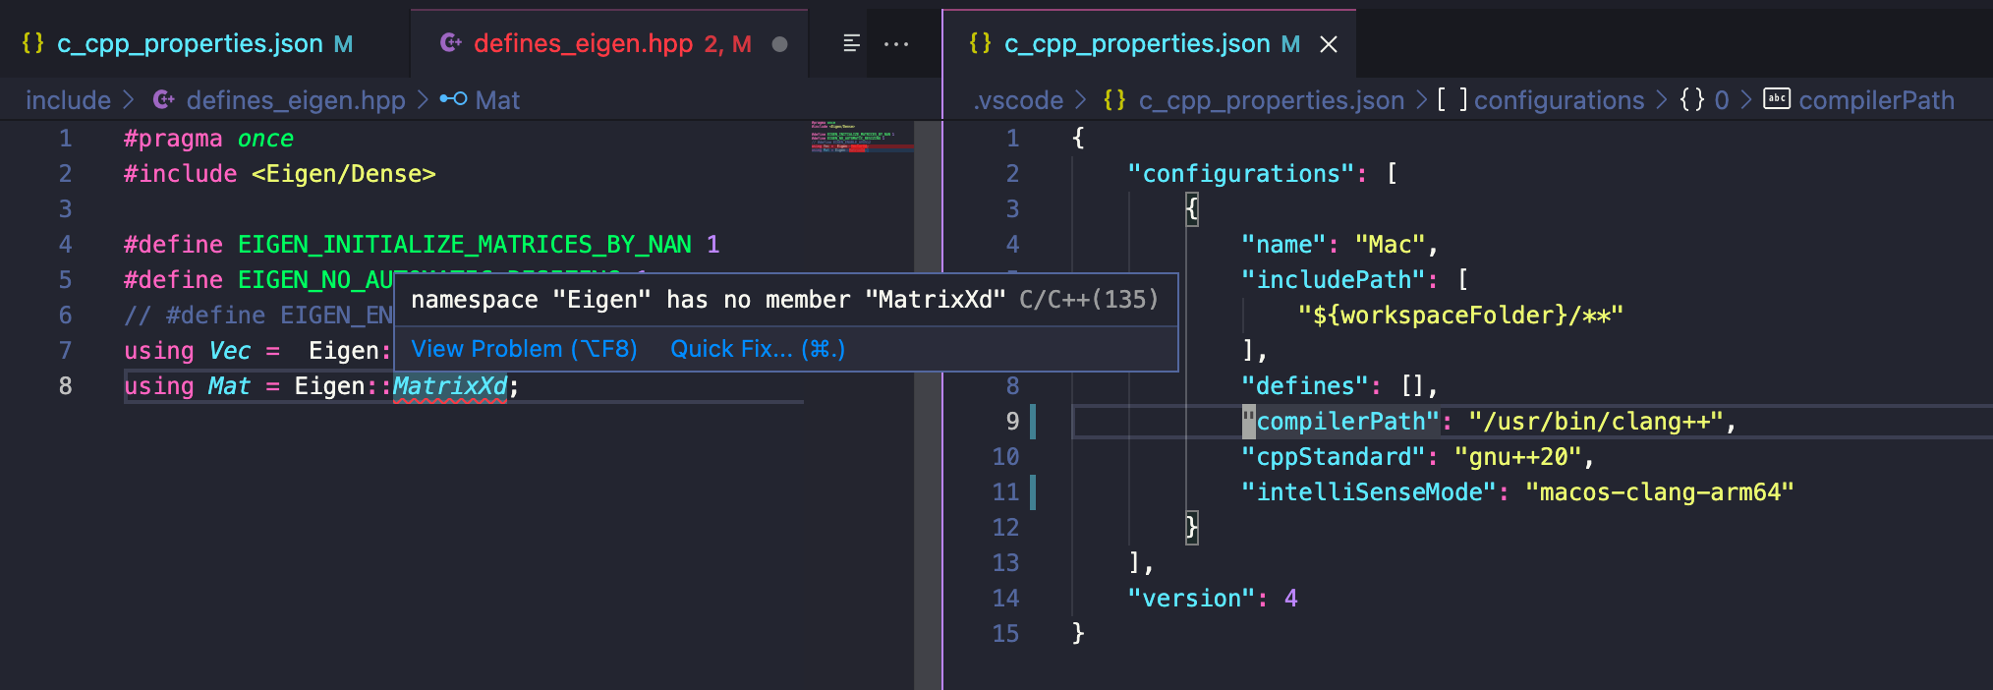Click C++ file icon on defines_eigen tab
Image resolution: width=1993 pixels, height=690 pixels.
tap(451, 43)
